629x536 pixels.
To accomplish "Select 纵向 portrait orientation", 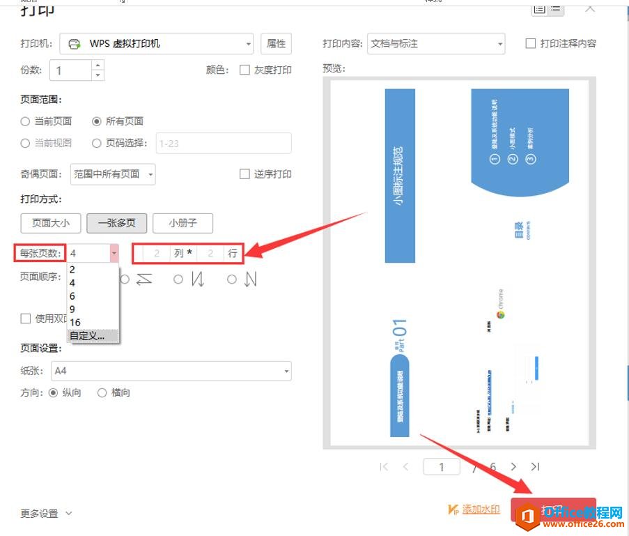I will tap(53, 392).
